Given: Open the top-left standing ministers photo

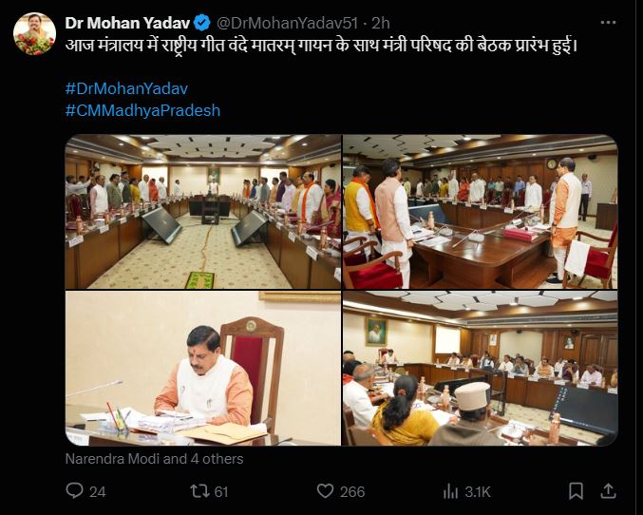Looking at the screenshot, I should (202, 211).
